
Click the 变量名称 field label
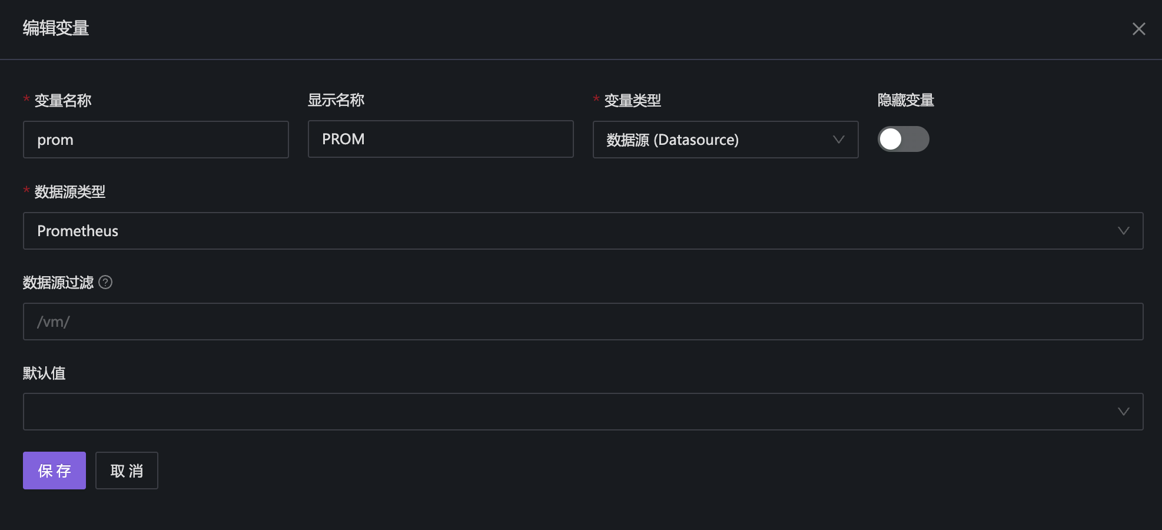[x=63, y=101]
